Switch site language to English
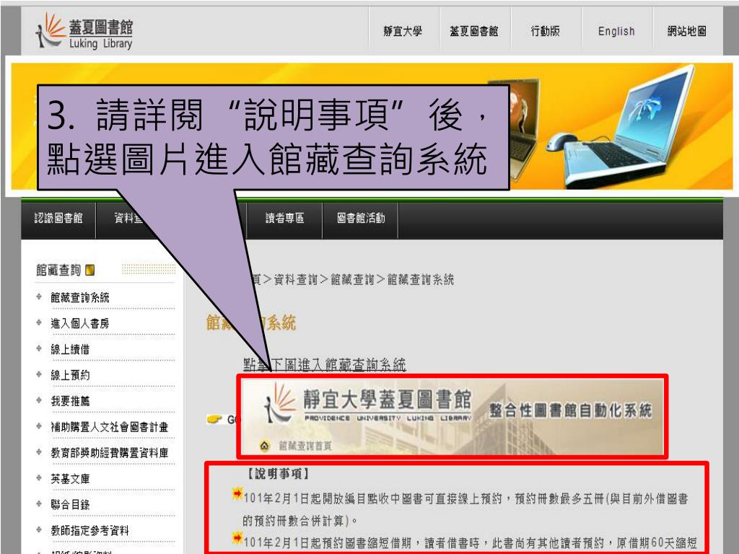Image resolution: width=739 pixels, height=554 pixels. click(x=616, y=31)
